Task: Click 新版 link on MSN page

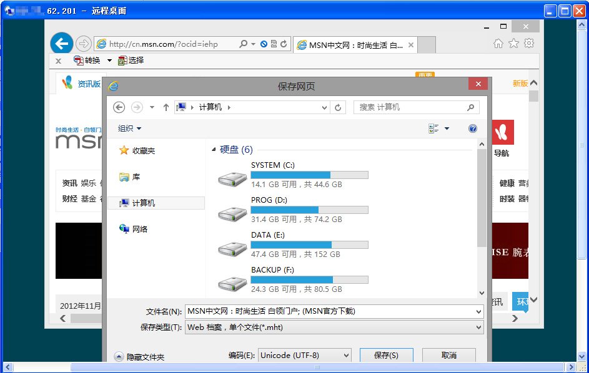Action: 520,84
